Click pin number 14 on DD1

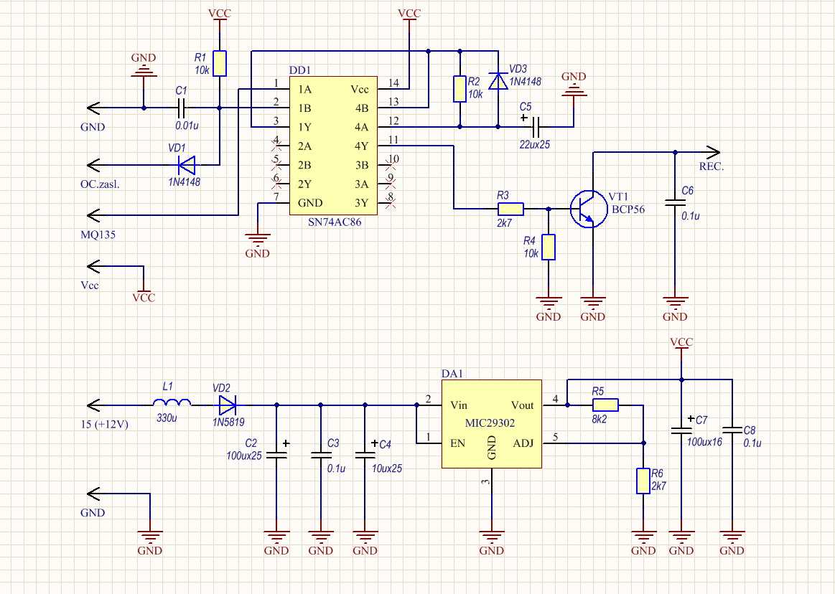393,82
